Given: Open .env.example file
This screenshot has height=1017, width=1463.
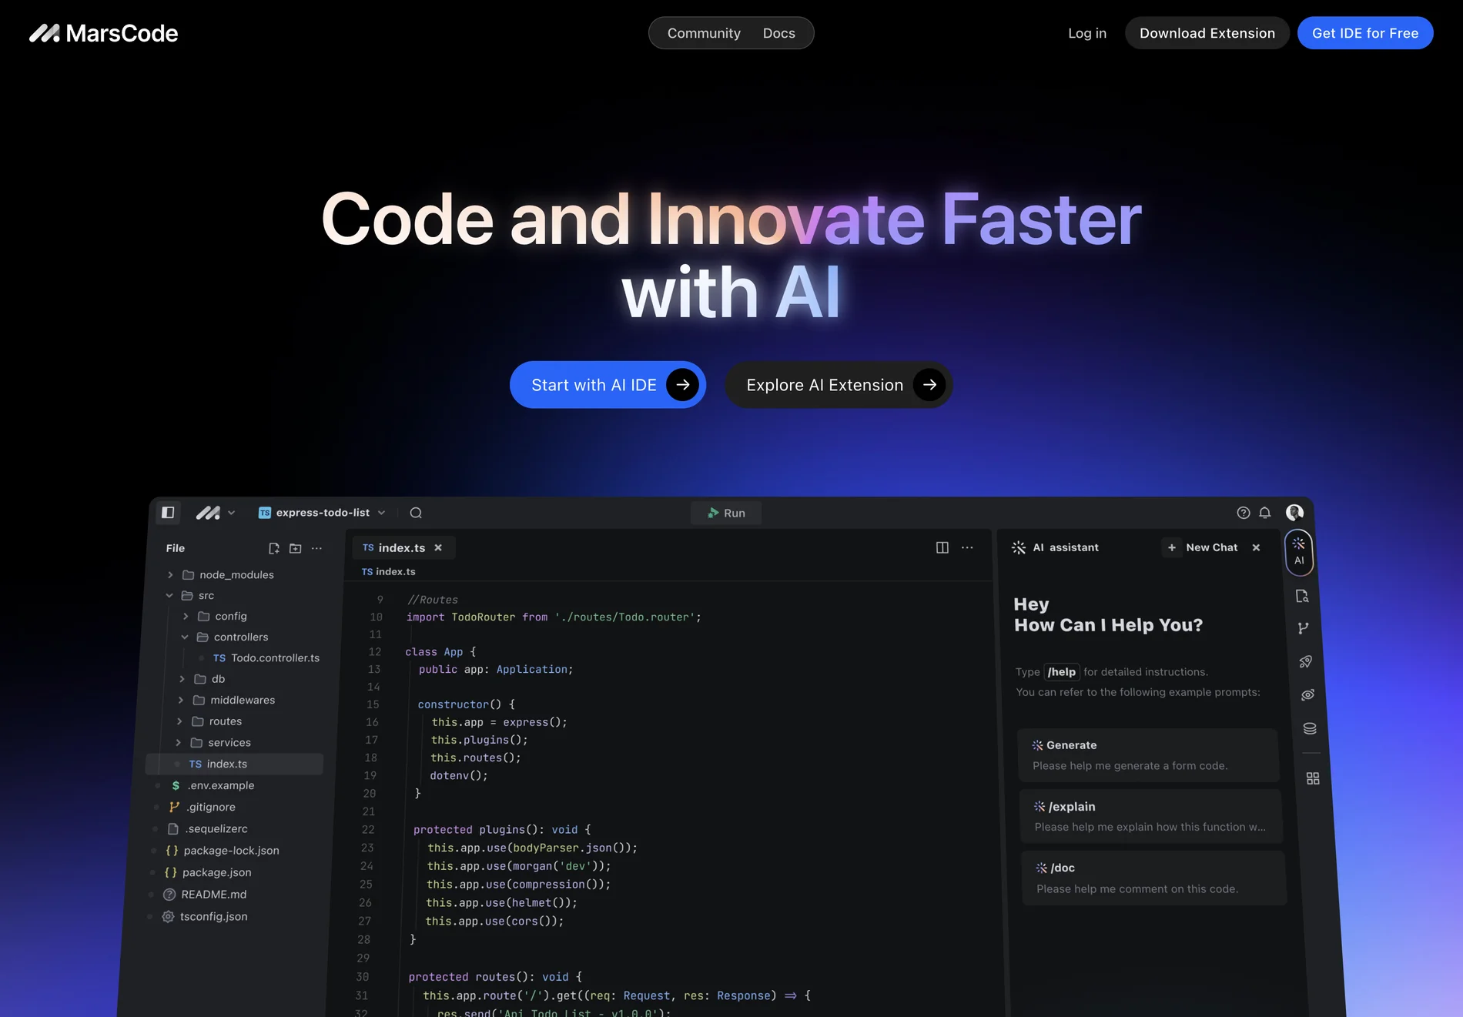Looking at the screenshot, I should point(213,785).
